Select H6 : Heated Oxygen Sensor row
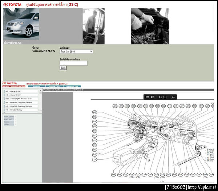This screenshot has height=191, width=218. click(x=21, y=103)
